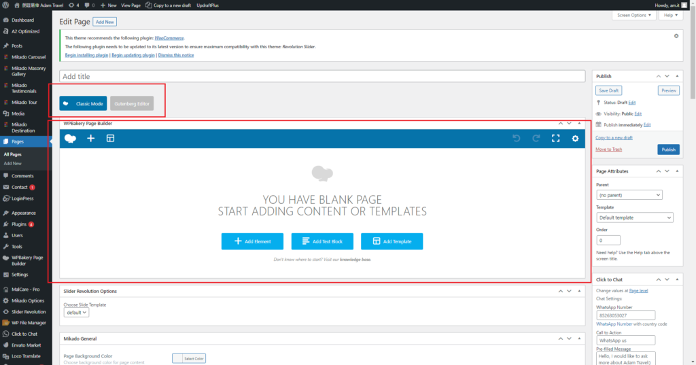696x365 pixels.
Task: Open the Templates icon in the WPBakery toolbar
Action: pyautogui.click(x=110, y=139)
